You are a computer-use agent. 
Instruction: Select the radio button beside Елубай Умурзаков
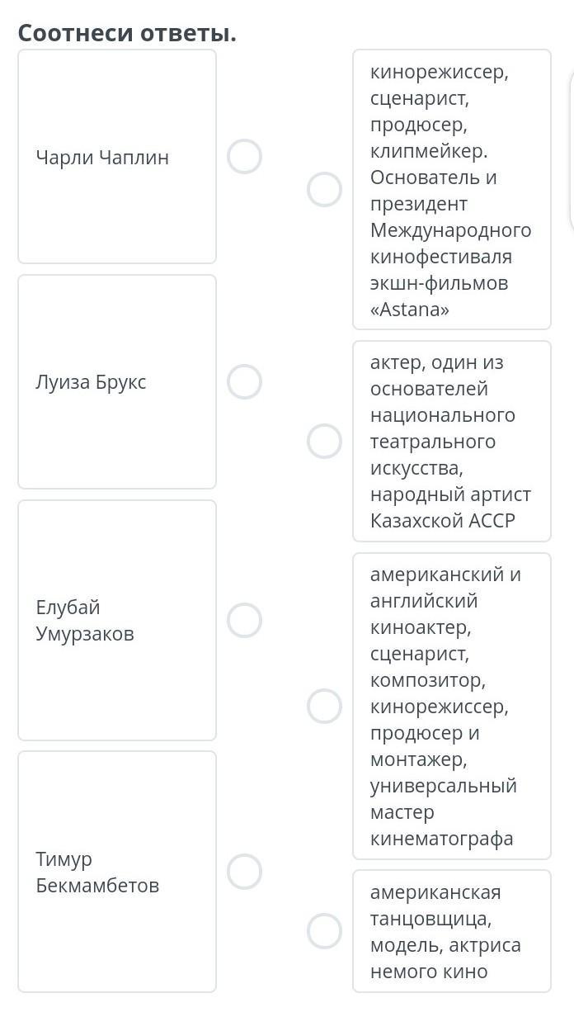coord(244,620)
